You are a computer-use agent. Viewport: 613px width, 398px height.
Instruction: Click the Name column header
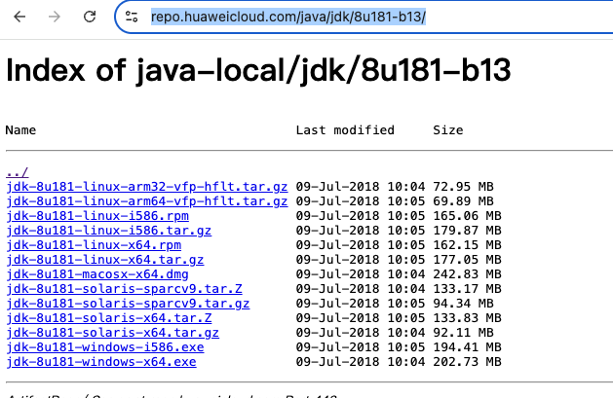[x=20, y=130]
